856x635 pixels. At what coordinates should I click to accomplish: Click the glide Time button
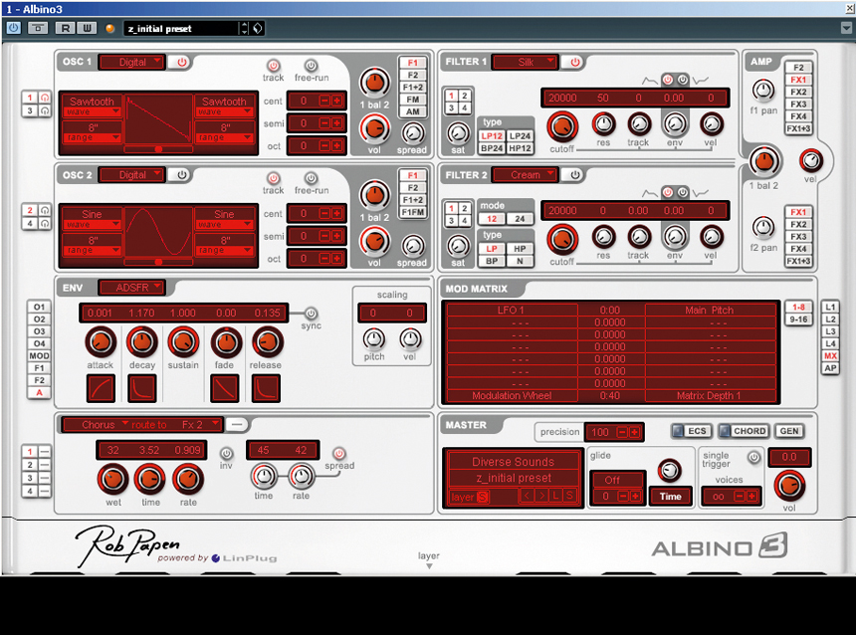pyautogui.click(x=671, y=497)
